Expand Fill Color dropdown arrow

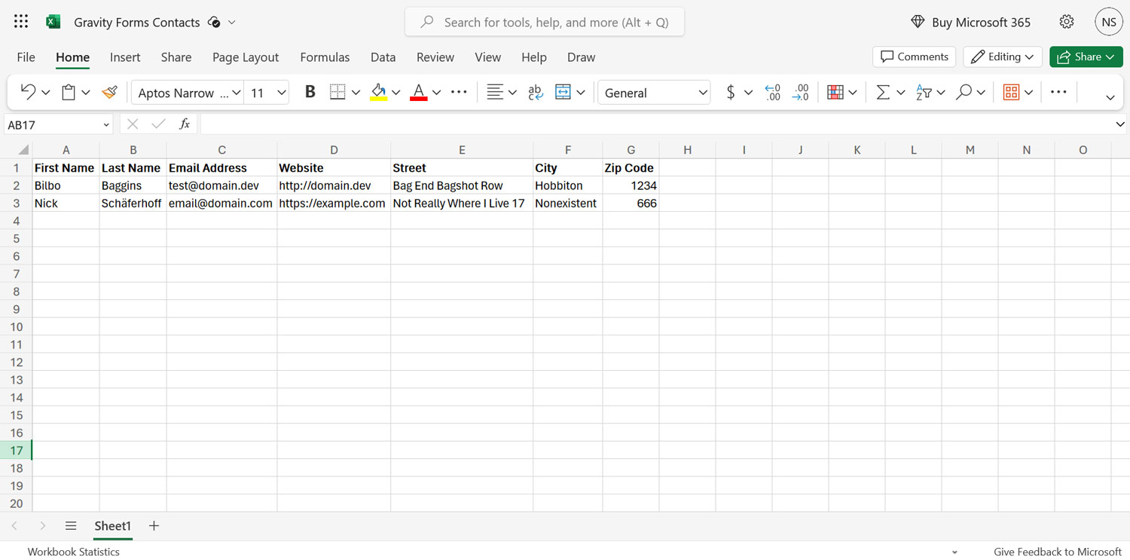click(396, 92)
